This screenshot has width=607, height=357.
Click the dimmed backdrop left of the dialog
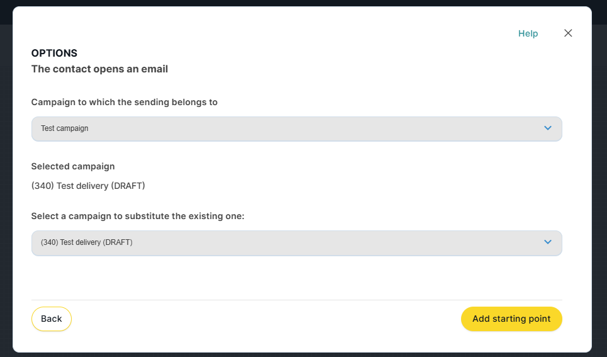click(6, 189)
